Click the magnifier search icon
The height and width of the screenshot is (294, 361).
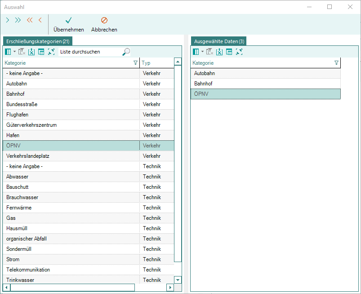click(126, 52)
